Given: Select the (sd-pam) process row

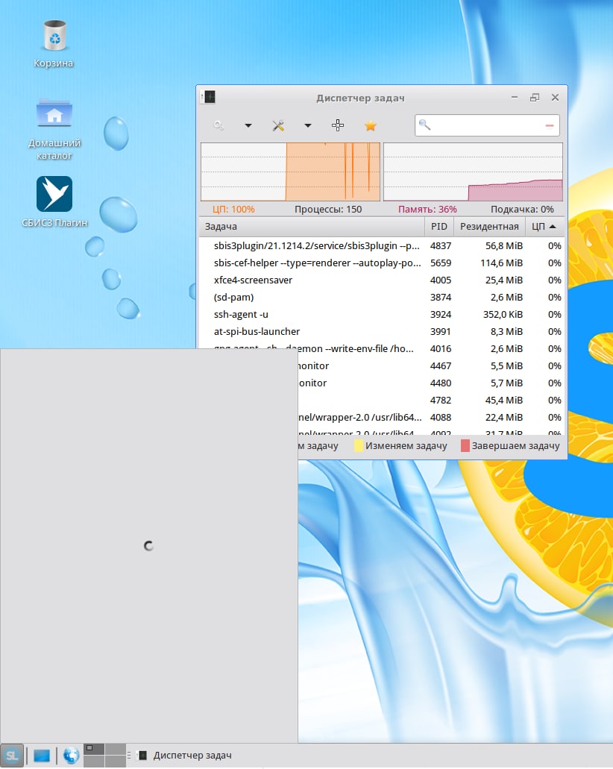Looking at the screenshot, I should tap(382, 297).
